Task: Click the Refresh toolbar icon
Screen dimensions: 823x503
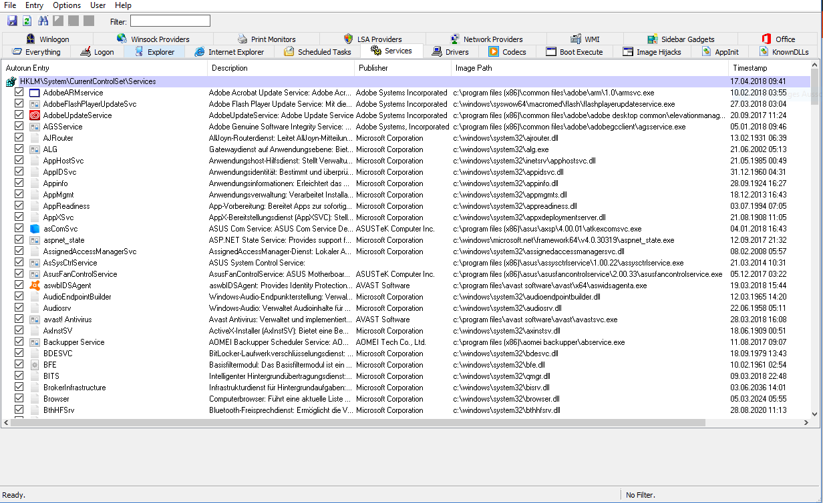Action: tap(27, 21)
